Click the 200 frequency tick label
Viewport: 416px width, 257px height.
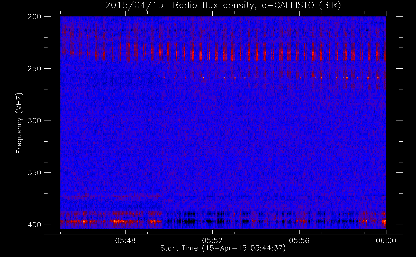pos(34,17)
